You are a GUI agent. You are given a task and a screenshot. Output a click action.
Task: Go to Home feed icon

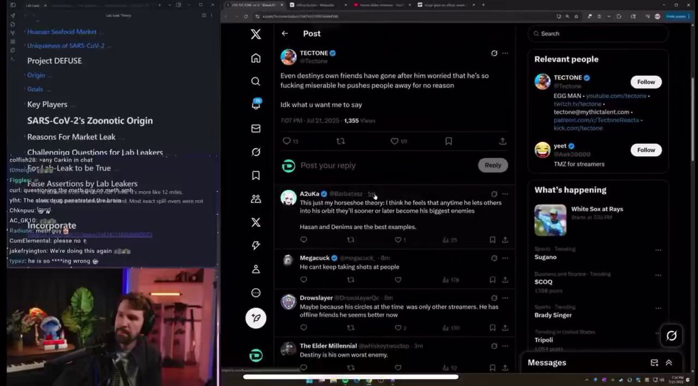coord(256,58)
